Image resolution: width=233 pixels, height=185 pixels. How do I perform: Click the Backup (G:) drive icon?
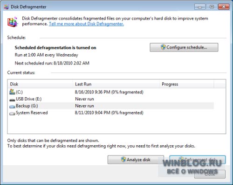[x=12, y=107]
